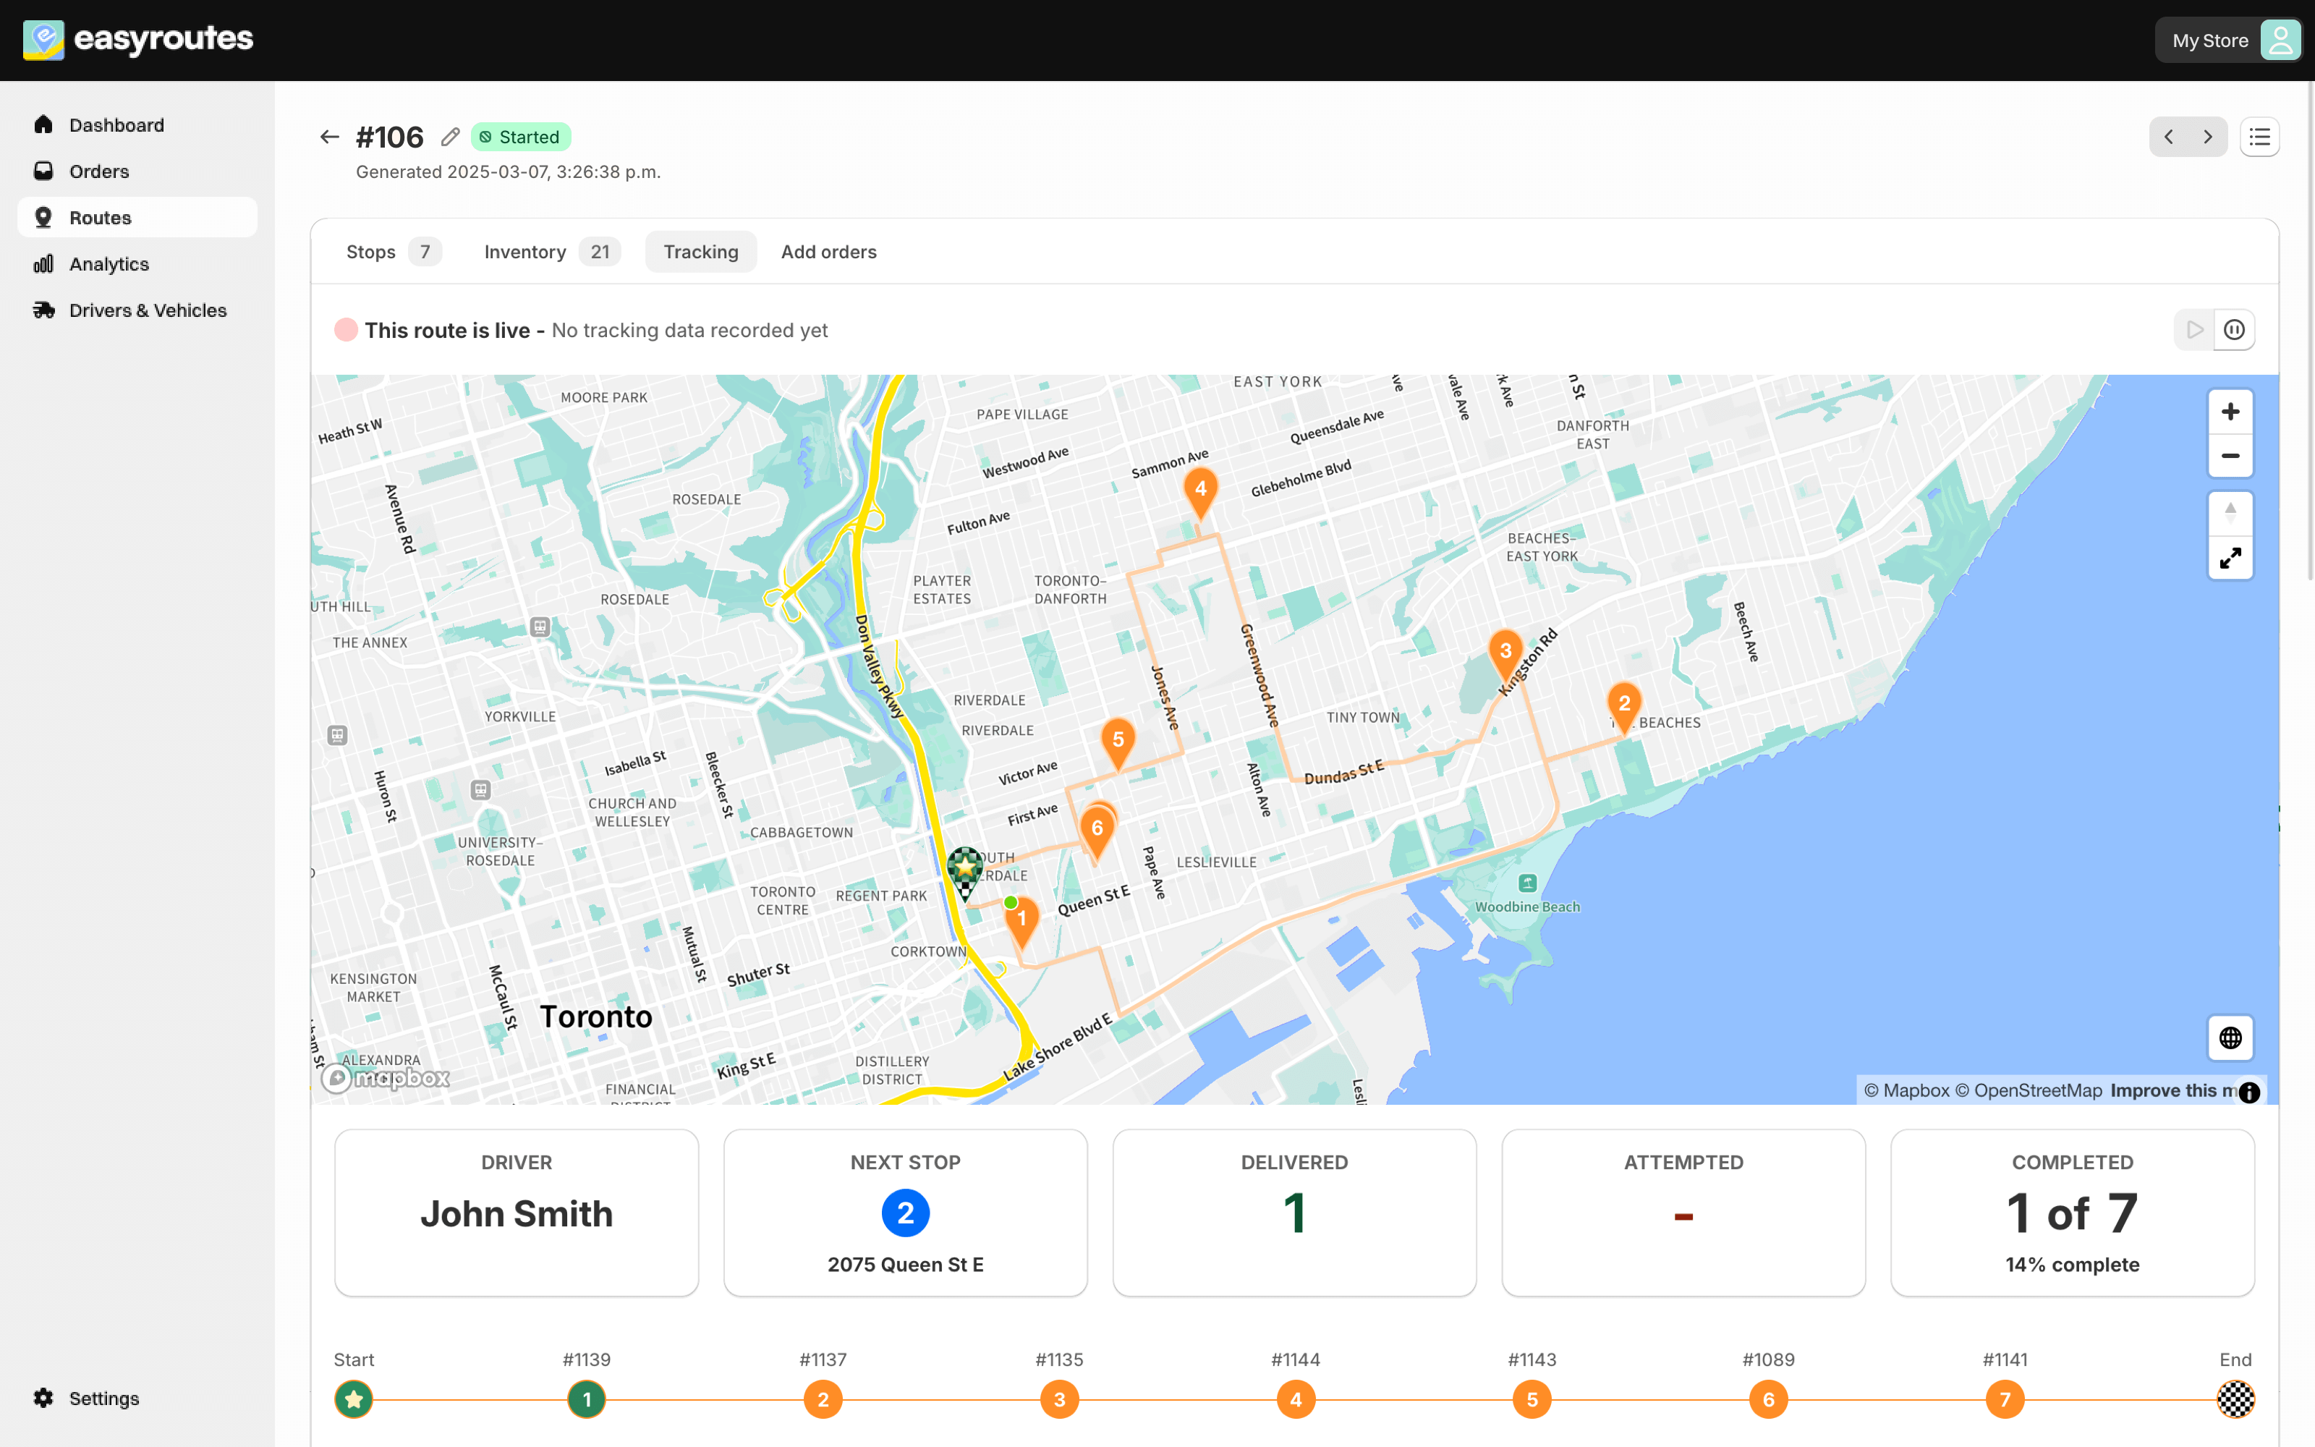
Task: Go to the previous route chevron
Action: pyautogui.click(x=2169, y=137)
